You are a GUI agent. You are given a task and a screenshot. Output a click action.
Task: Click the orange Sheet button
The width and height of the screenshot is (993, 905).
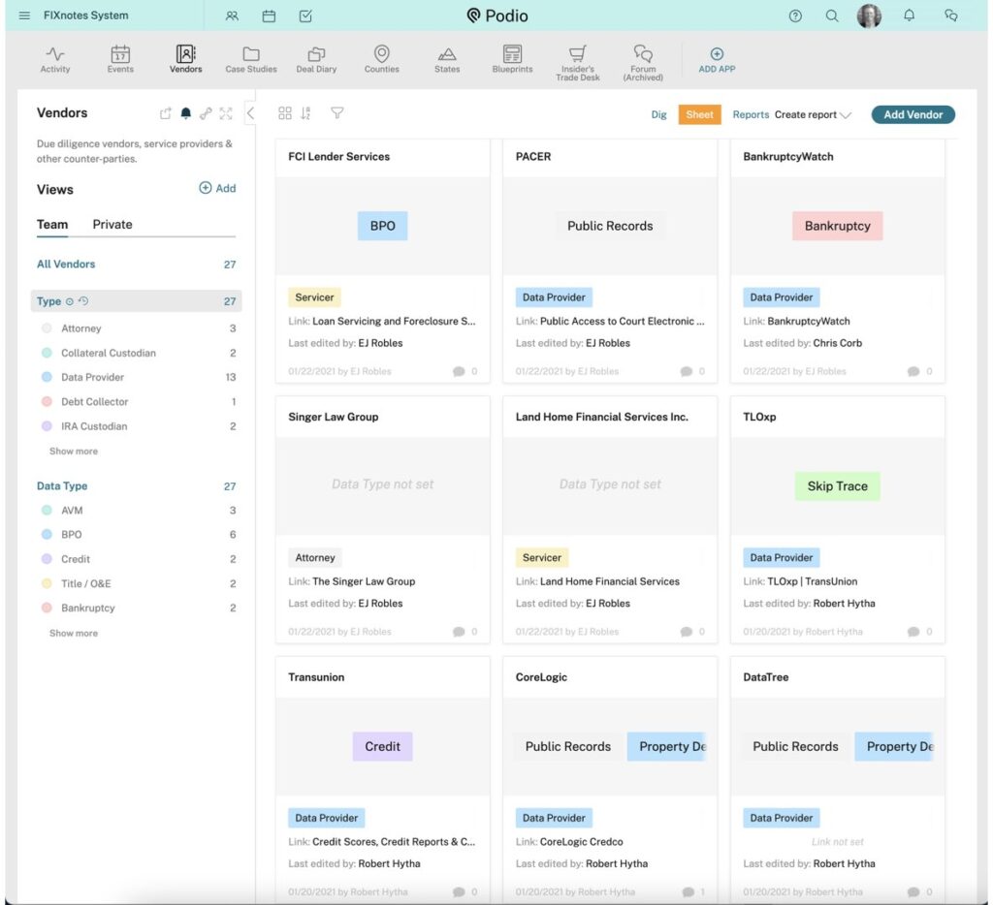699,114
